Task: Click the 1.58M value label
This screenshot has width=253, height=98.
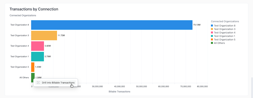Action: click(38, 78)
